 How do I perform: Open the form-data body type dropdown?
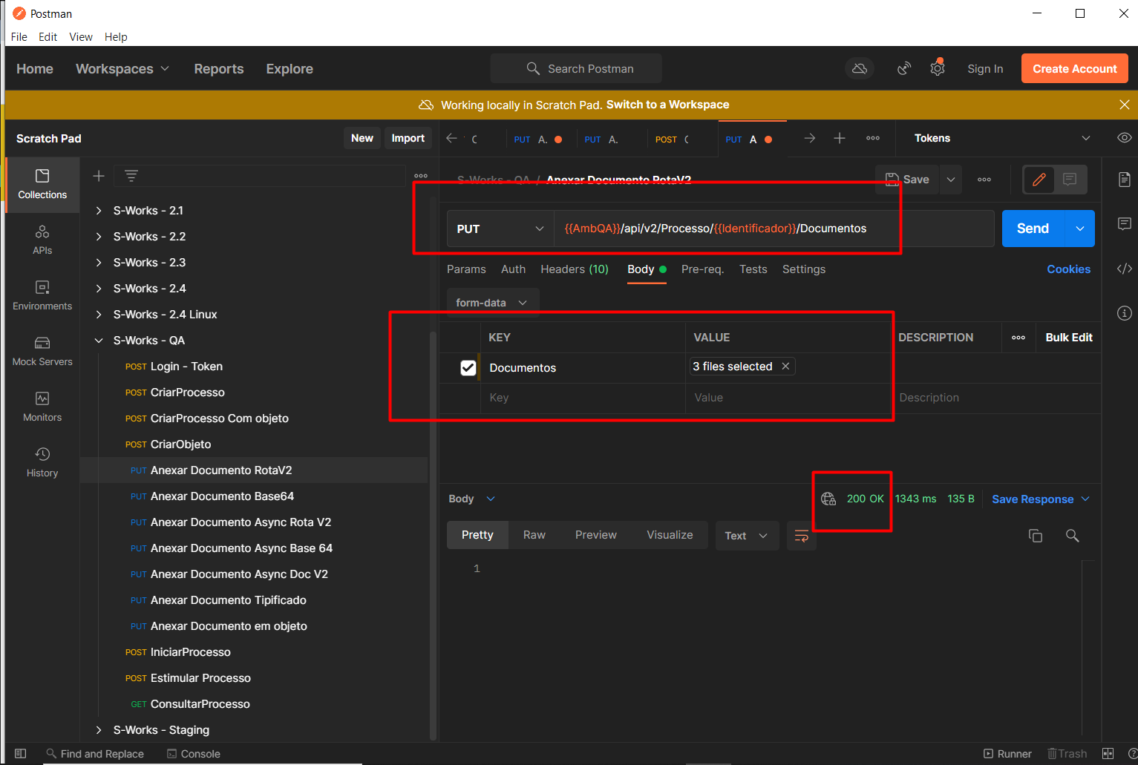(492, 303)
